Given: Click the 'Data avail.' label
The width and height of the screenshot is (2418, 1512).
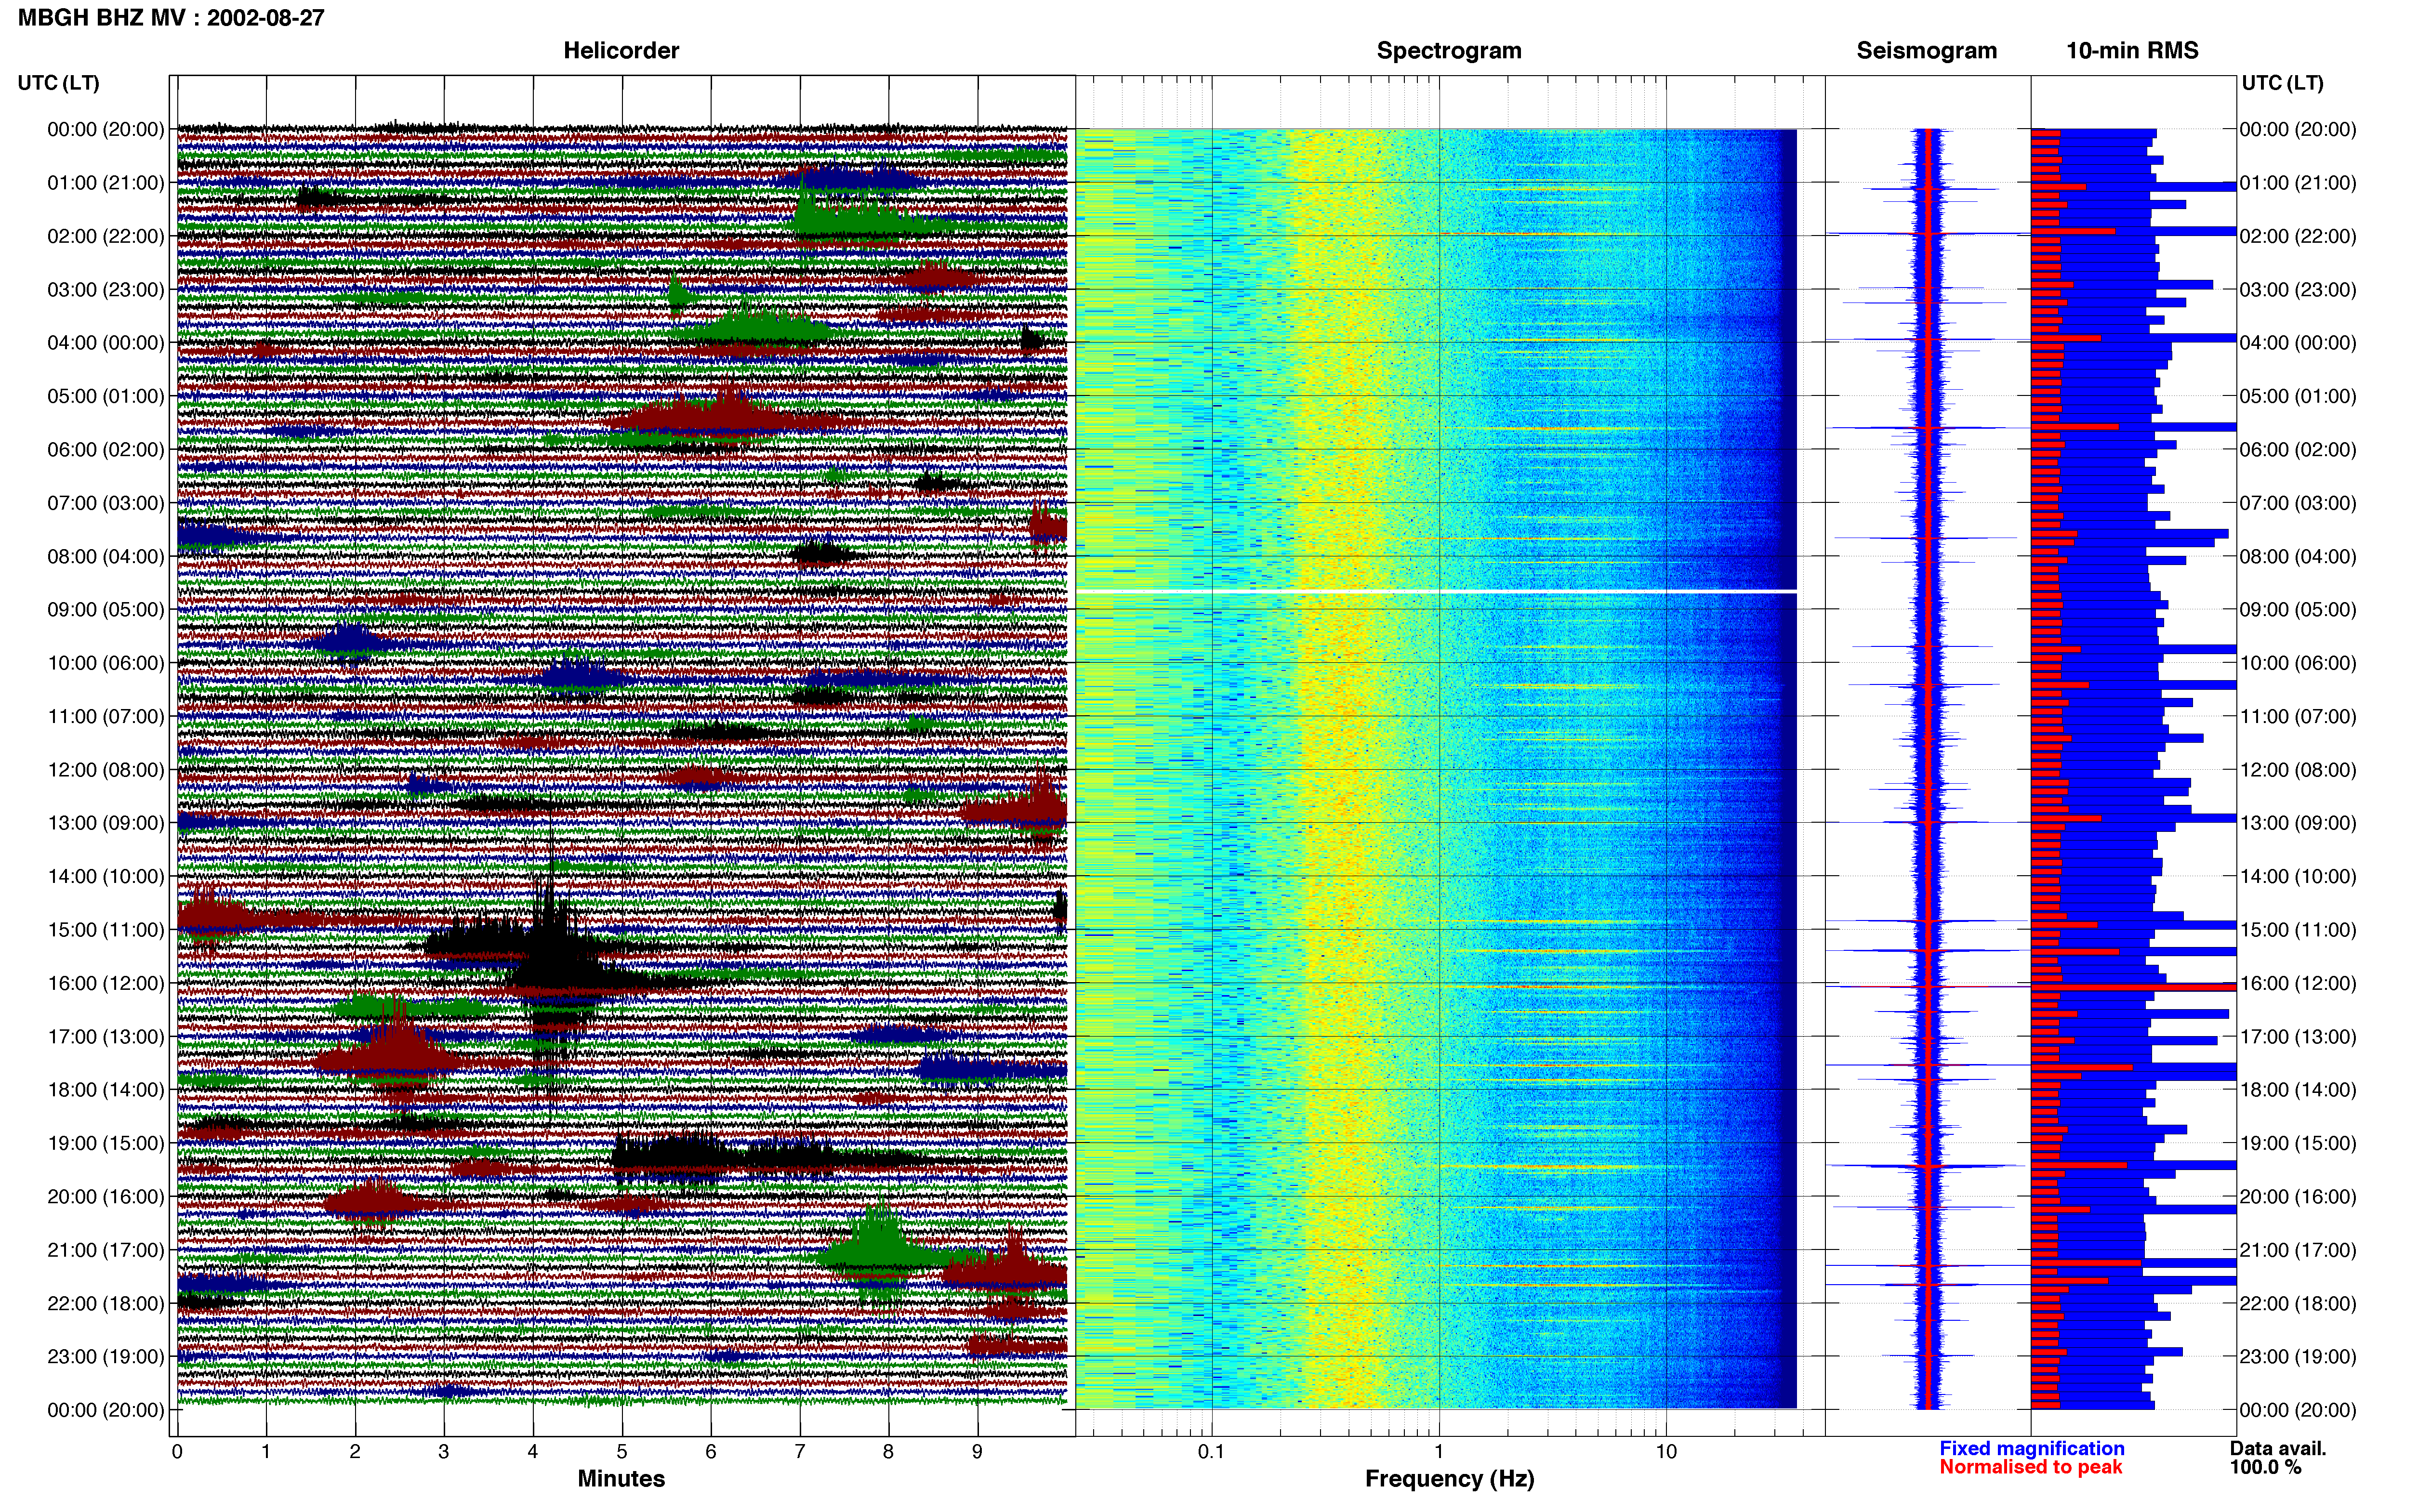Looking at the screenshot, I should coord(2278,1448).
